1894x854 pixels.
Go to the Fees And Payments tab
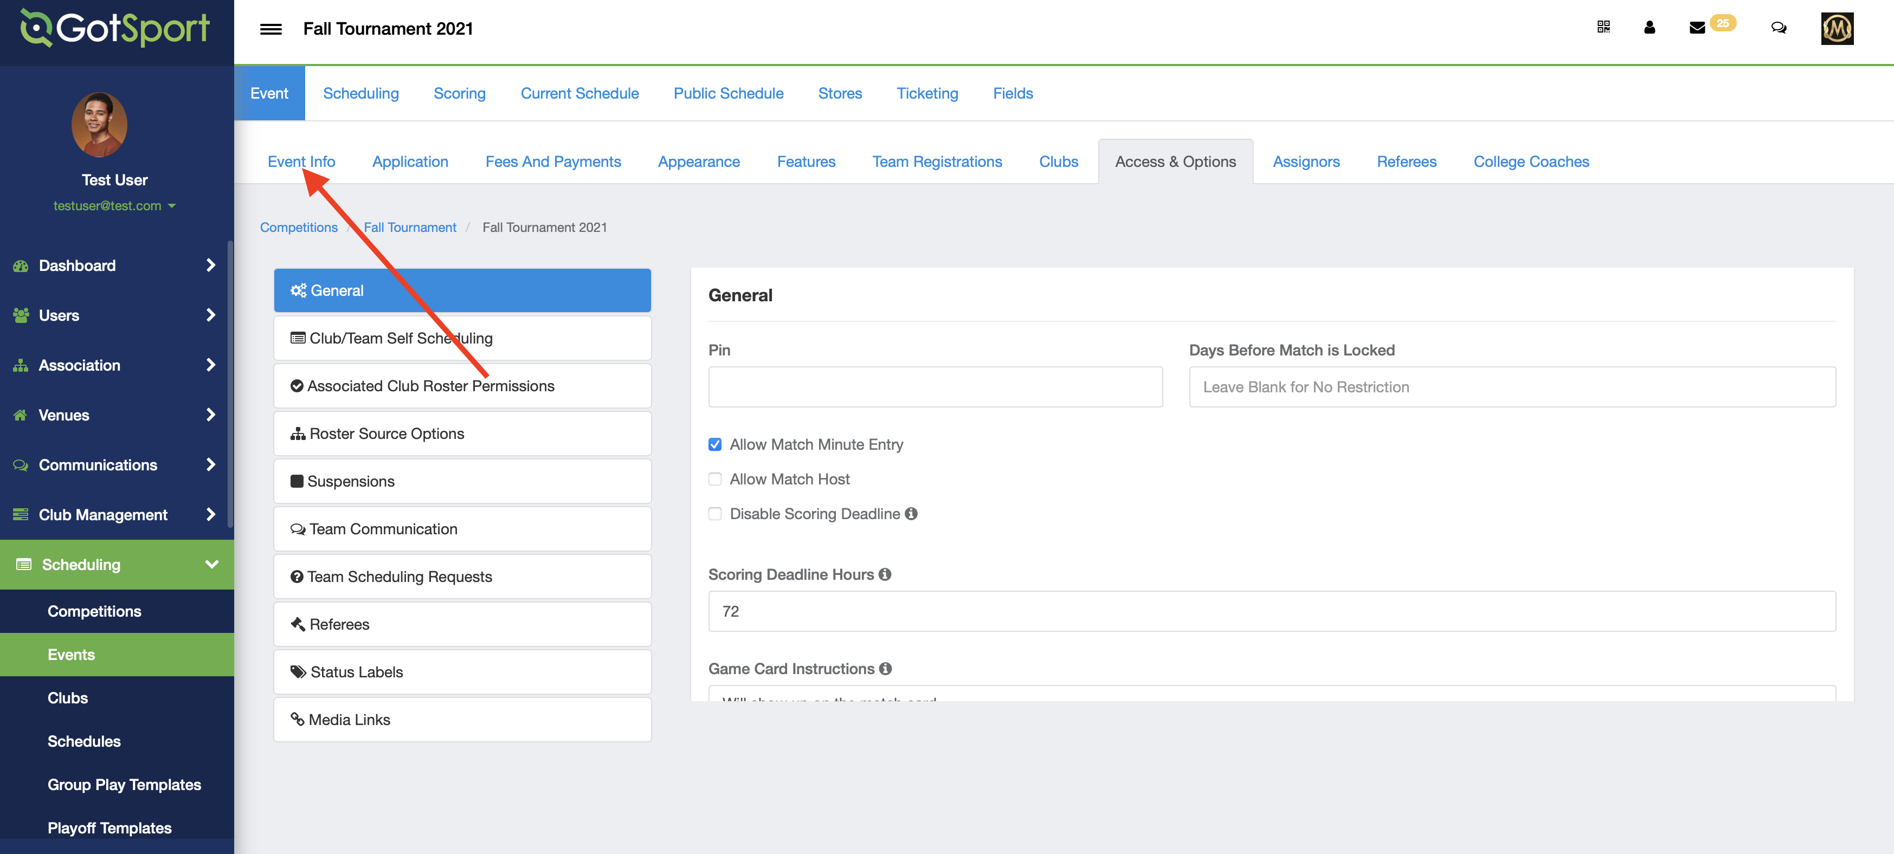point(553,161)
